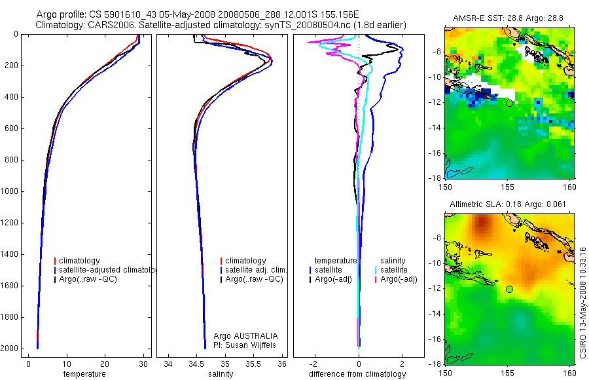Click the '-8' latitude tick on the SLA map
Image resolution: width=589 pixels, height=380 pixels.
[x=437, y=238]
